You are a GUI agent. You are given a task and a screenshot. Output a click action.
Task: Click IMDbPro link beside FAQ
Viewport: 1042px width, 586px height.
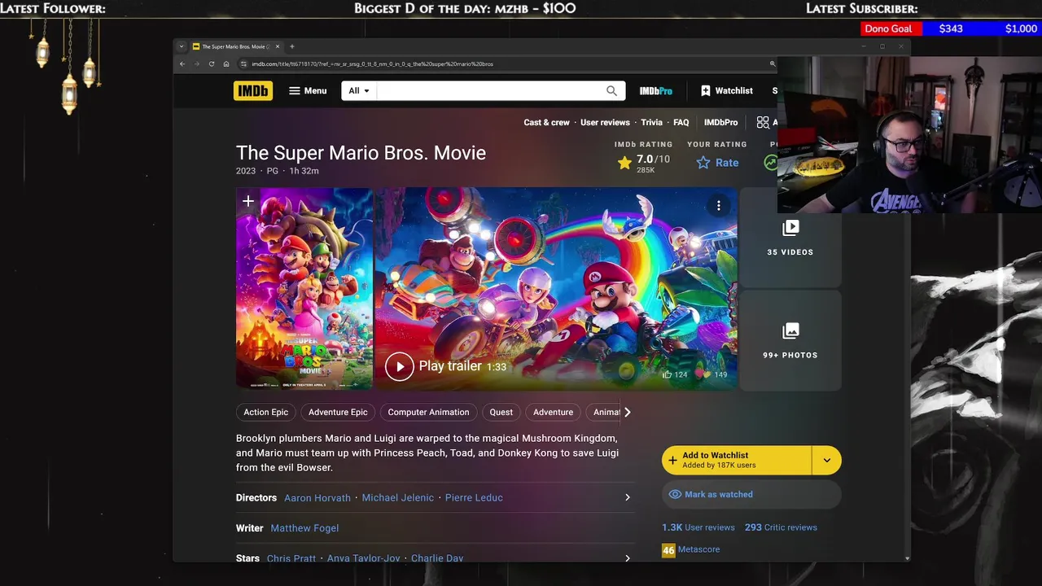(x=720, y=122)
